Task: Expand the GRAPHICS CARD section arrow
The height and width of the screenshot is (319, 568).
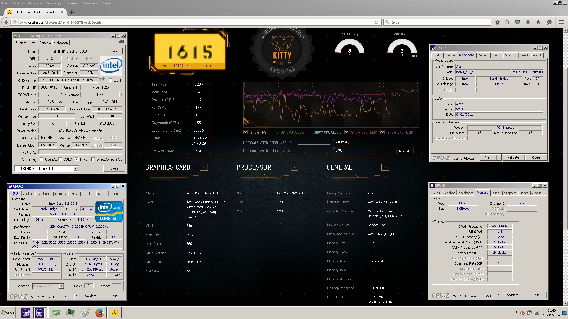Action: (x=204, y=167)
